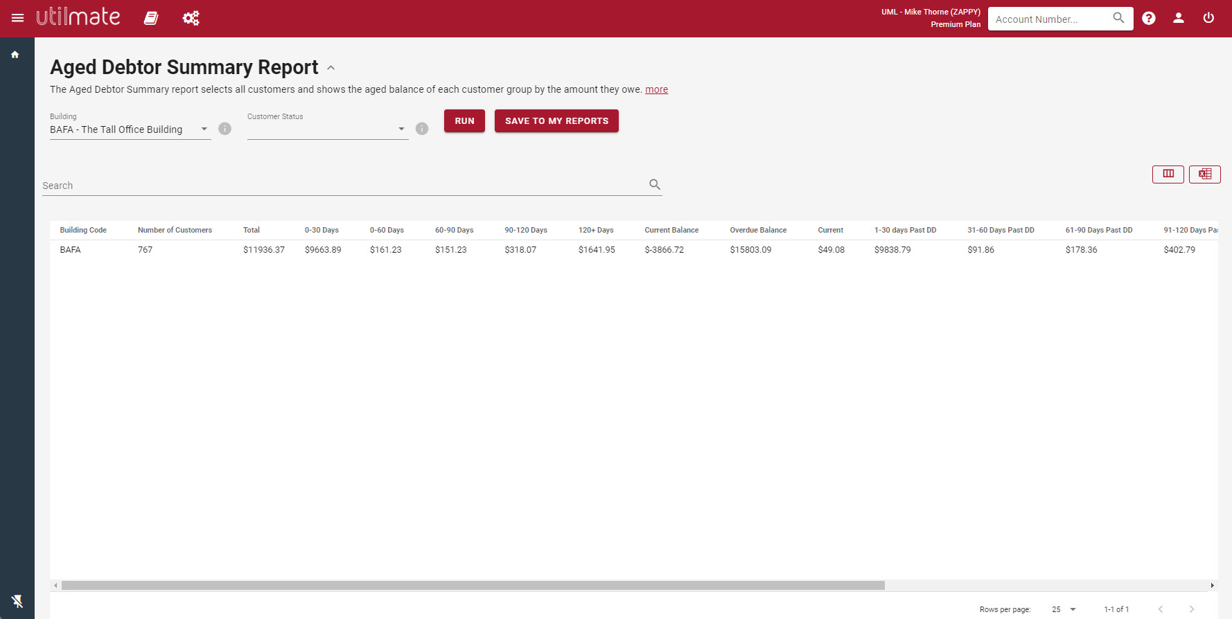Select the $49.08 current cell
Image resolution: width=1232 pixels, height=619 pixels.
[x=831, y=250]
